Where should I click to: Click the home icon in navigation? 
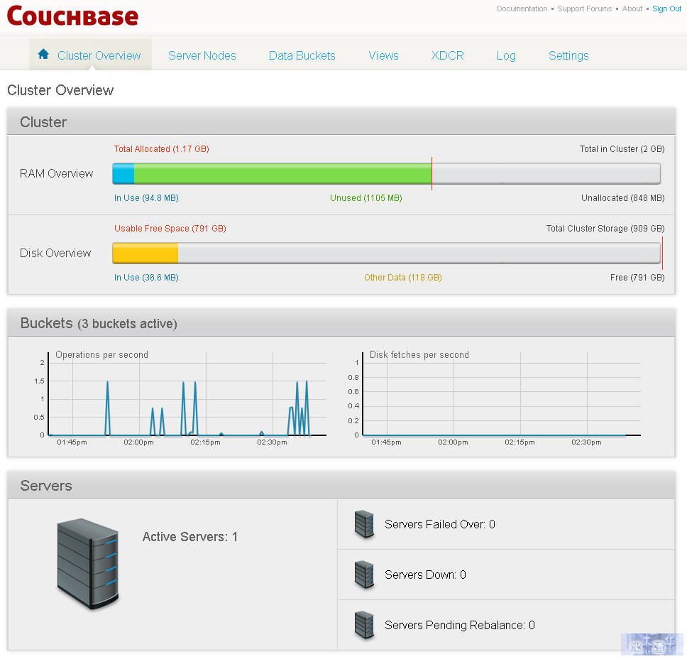click(x=43, y=54)
